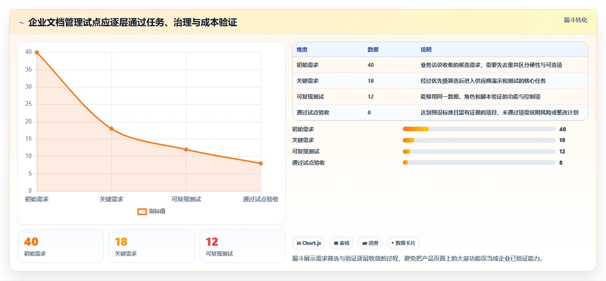Image resolution: width=606 pixels, height=281 pixels.
Task: Click the lightning icon beside the title
Action: [x=21, y=23]
